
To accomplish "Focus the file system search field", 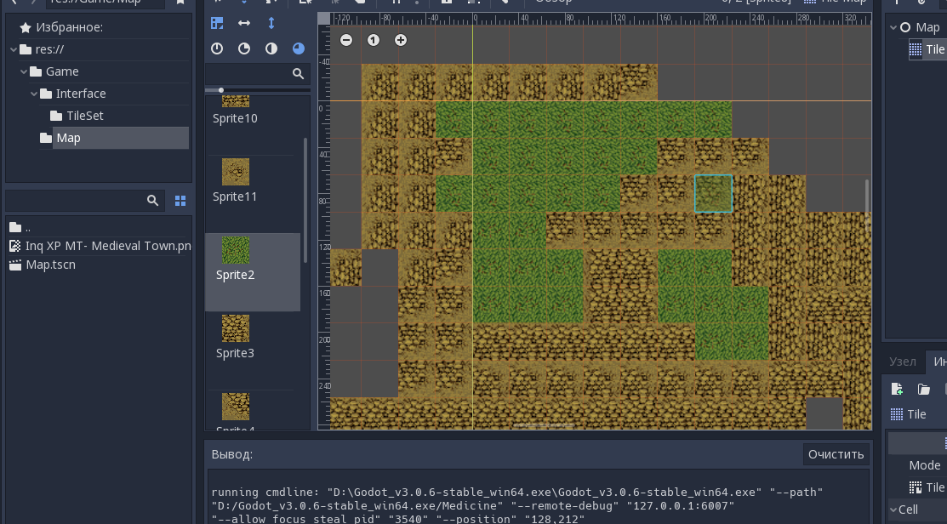I will coord(84,201).
